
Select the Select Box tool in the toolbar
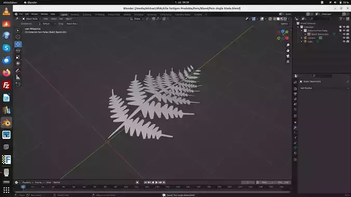(18, 31)
